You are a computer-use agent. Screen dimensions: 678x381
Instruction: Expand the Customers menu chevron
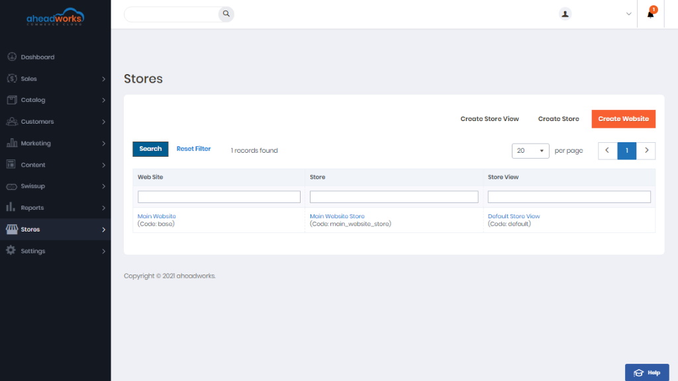[103, 122]
